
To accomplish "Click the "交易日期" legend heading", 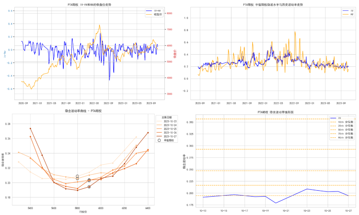I will [167, 117].
